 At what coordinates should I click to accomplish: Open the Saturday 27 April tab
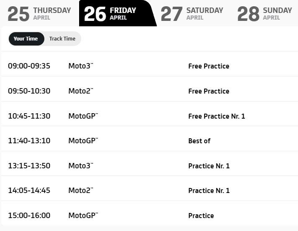(x=192, y=13)
